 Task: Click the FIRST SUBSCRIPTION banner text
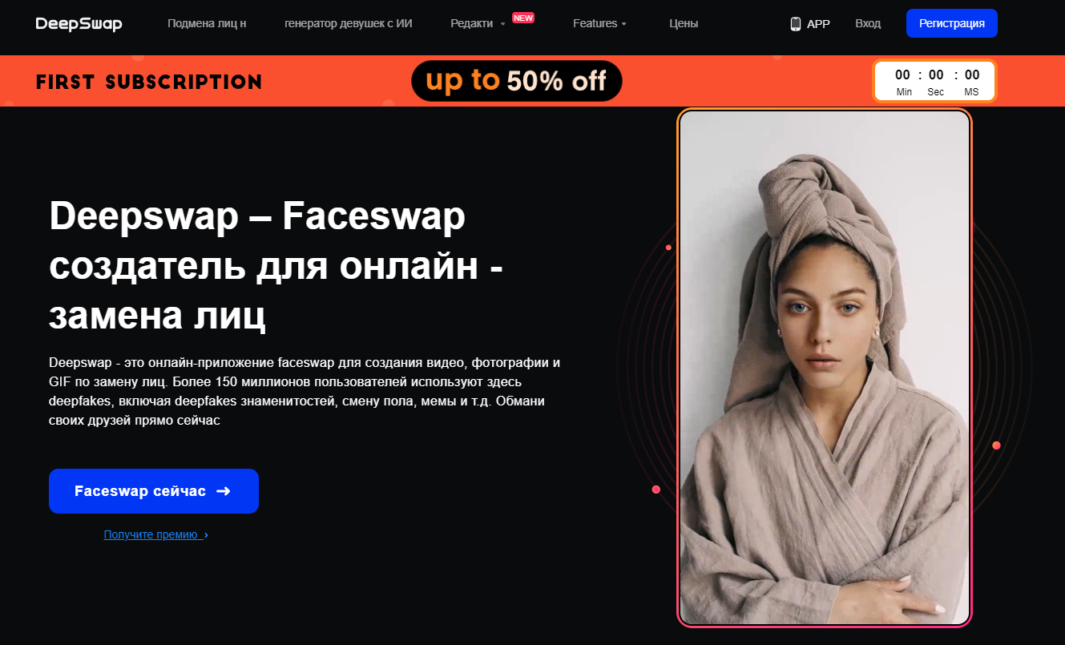coord(149,82)
